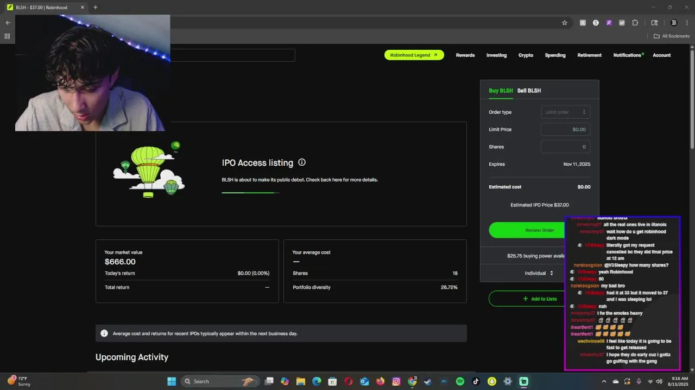The width and height of the screenshot is (695, 390).
Task: Open the Crypto menu item
Action: coord(526,55)
